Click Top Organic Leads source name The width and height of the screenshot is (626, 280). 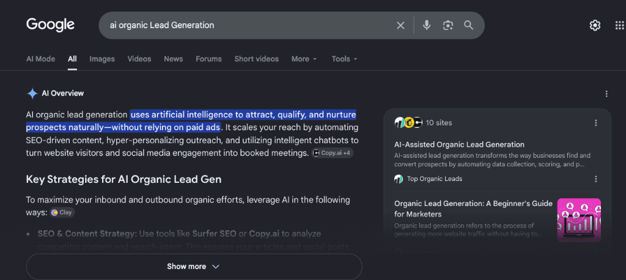[435, 179]
